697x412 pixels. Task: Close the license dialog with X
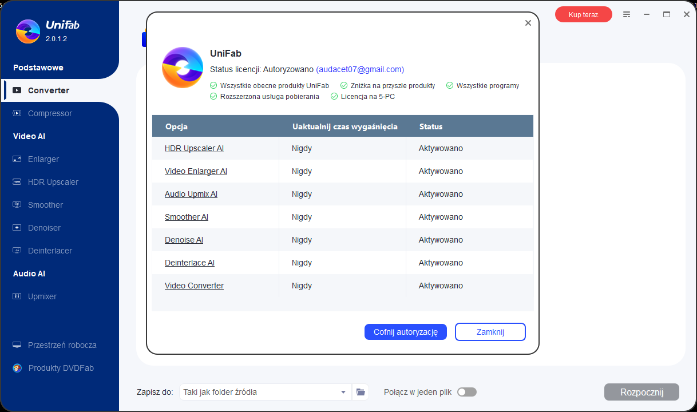pyautogui.click(x=528, y=23)
